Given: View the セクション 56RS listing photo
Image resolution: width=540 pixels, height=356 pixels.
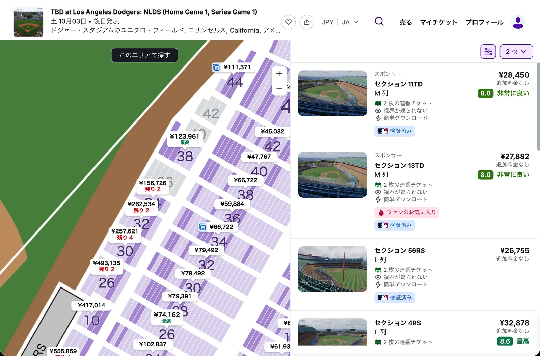Looking at the screenshot, I should tap(332, 269).
